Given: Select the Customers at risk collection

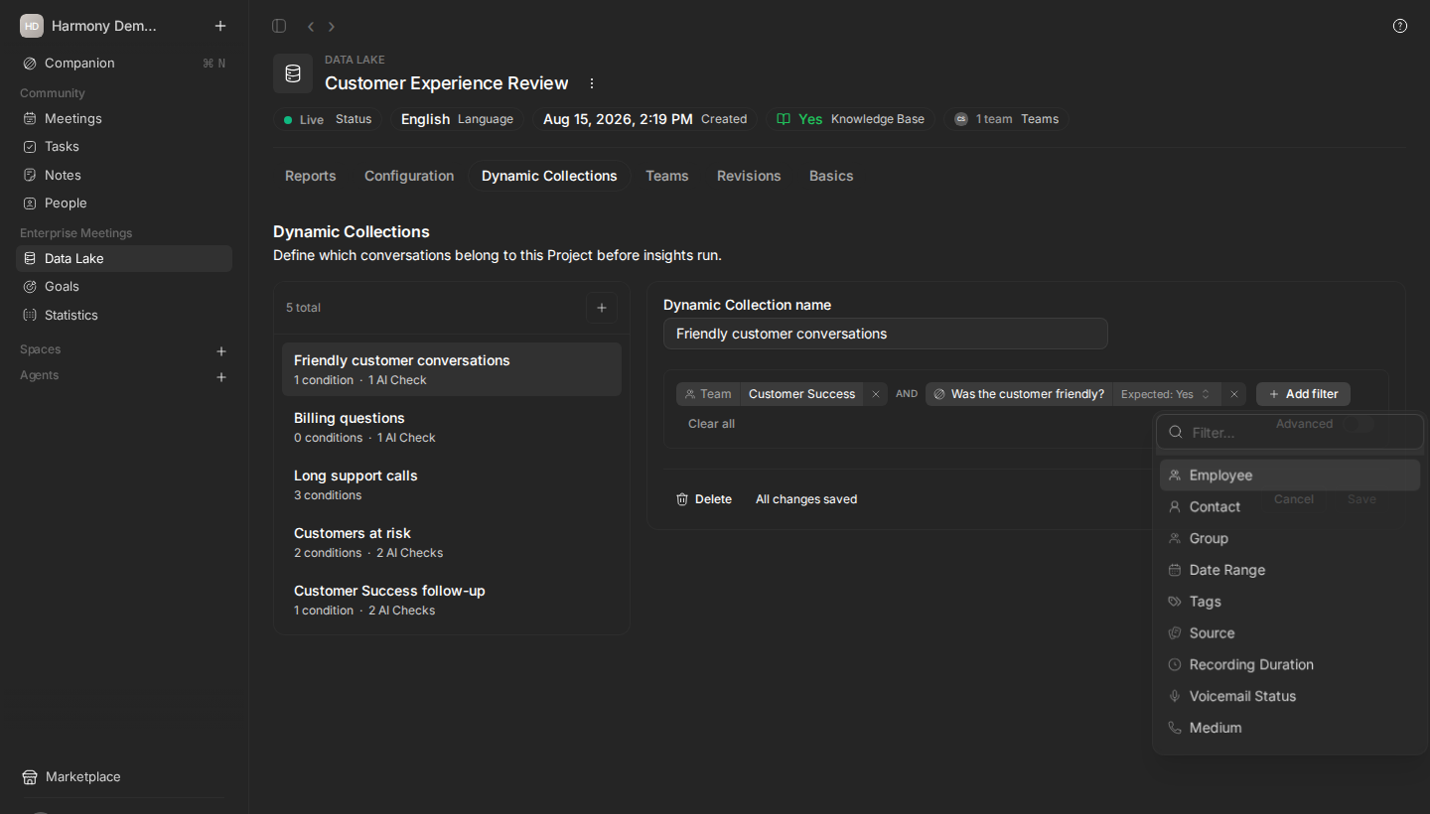Looking at the screenshot, I should pyautogui.click(x=452, y=542).
